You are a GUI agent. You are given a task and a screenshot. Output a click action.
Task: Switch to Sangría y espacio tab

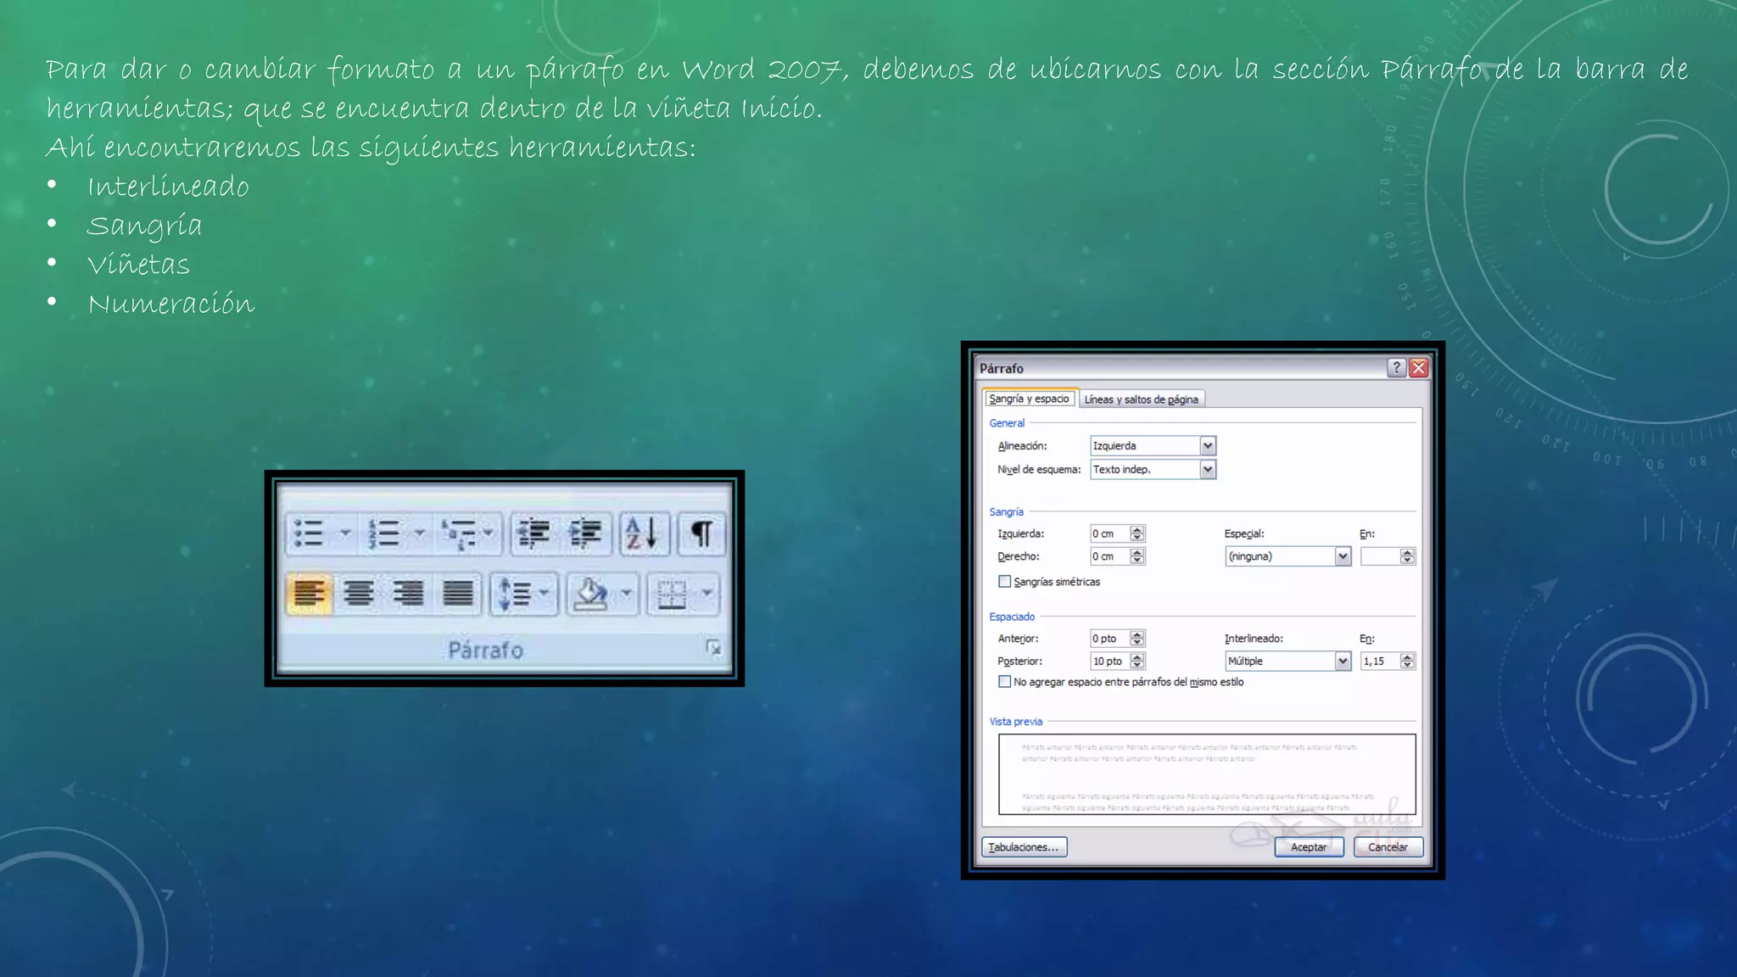[1030, 399]
